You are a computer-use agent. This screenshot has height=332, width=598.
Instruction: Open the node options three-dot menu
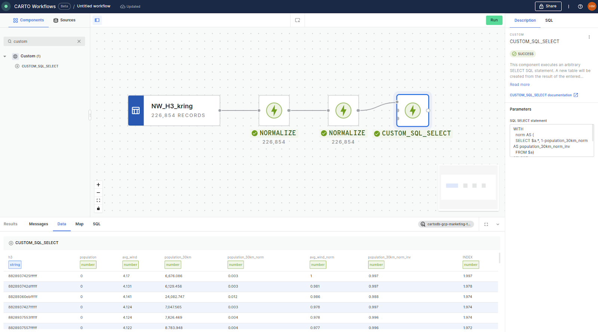pos(589,37)
